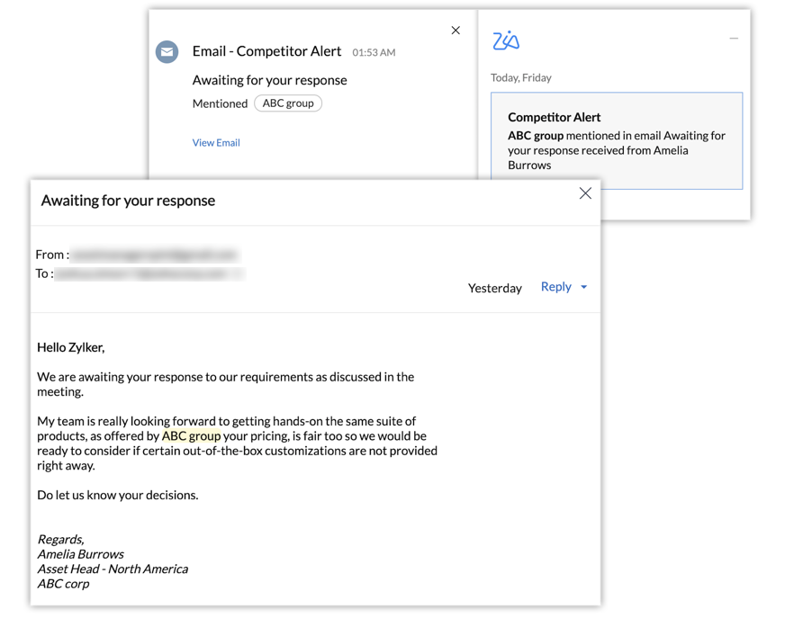Screen dimensions: 785x618
Task: Close the Competitor Alert email popup
Action: pos(456,31)
